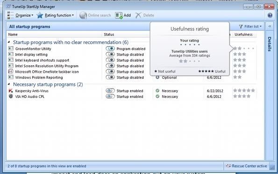This screenshot has width=278, height=174.
Task: Toggle the Kaspersky Anti-Virus startup switch
Action: 110,90
